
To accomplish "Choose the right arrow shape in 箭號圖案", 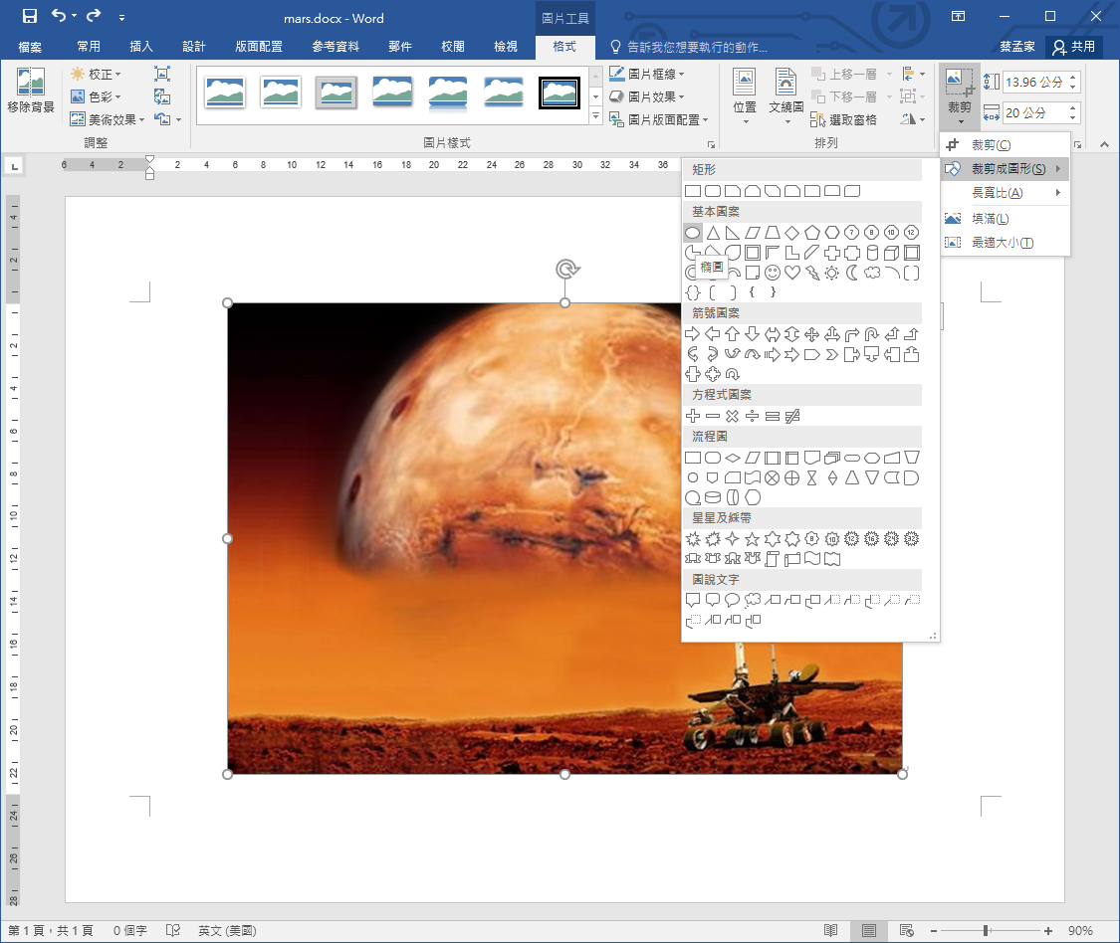I will [693, 334].
